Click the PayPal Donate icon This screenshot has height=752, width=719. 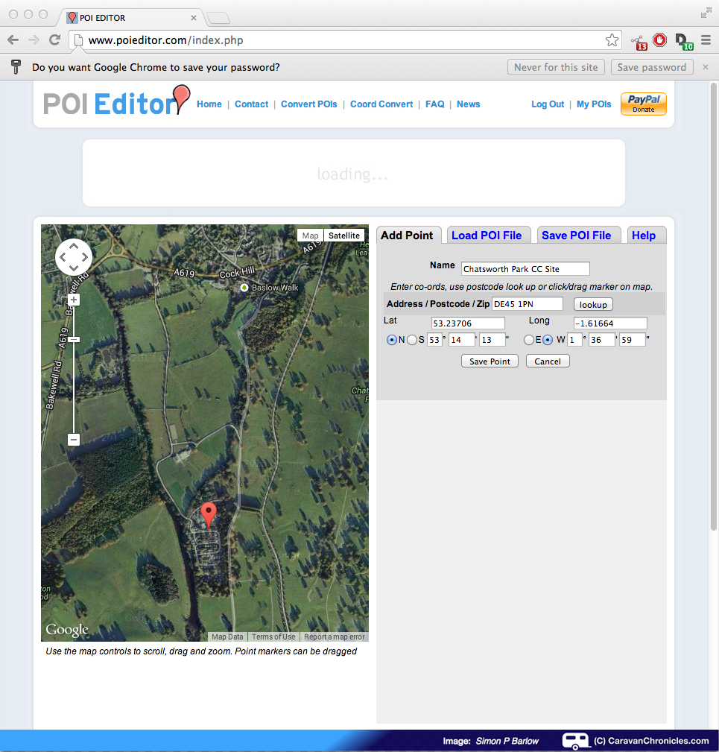click(643, 104)
